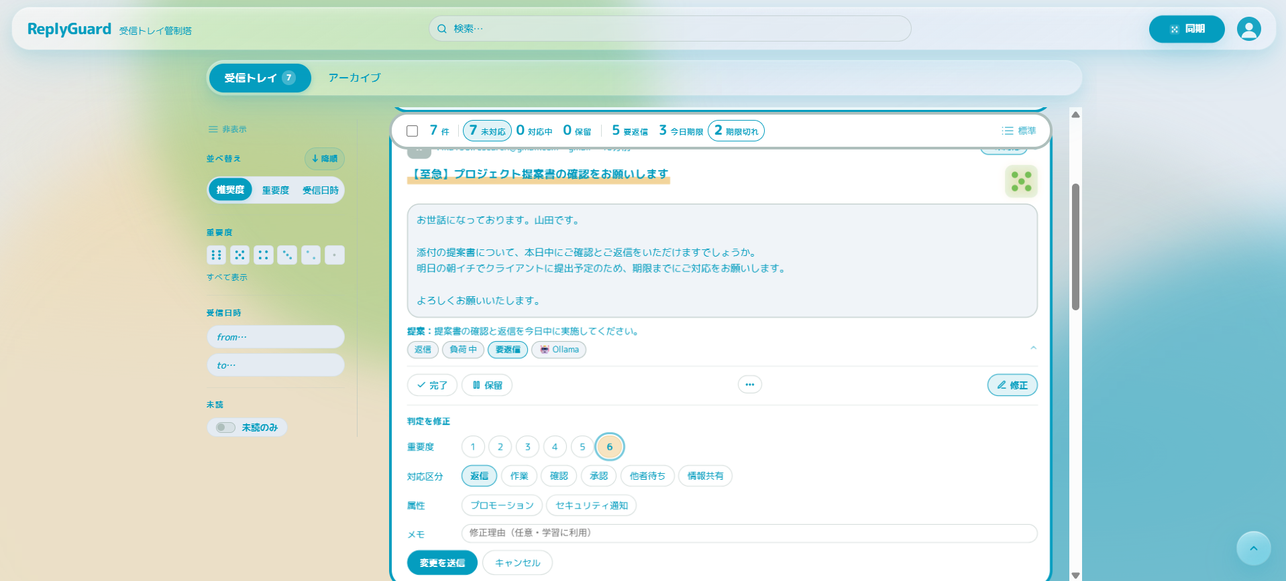
Task: Set importance to 4
Action: (x=555, y=447)
